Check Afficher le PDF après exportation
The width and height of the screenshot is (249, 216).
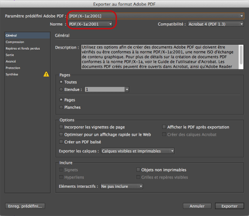point(164,127)
